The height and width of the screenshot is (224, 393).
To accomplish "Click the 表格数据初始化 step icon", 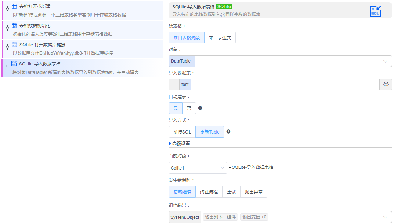I will click(x=13, y=25).
